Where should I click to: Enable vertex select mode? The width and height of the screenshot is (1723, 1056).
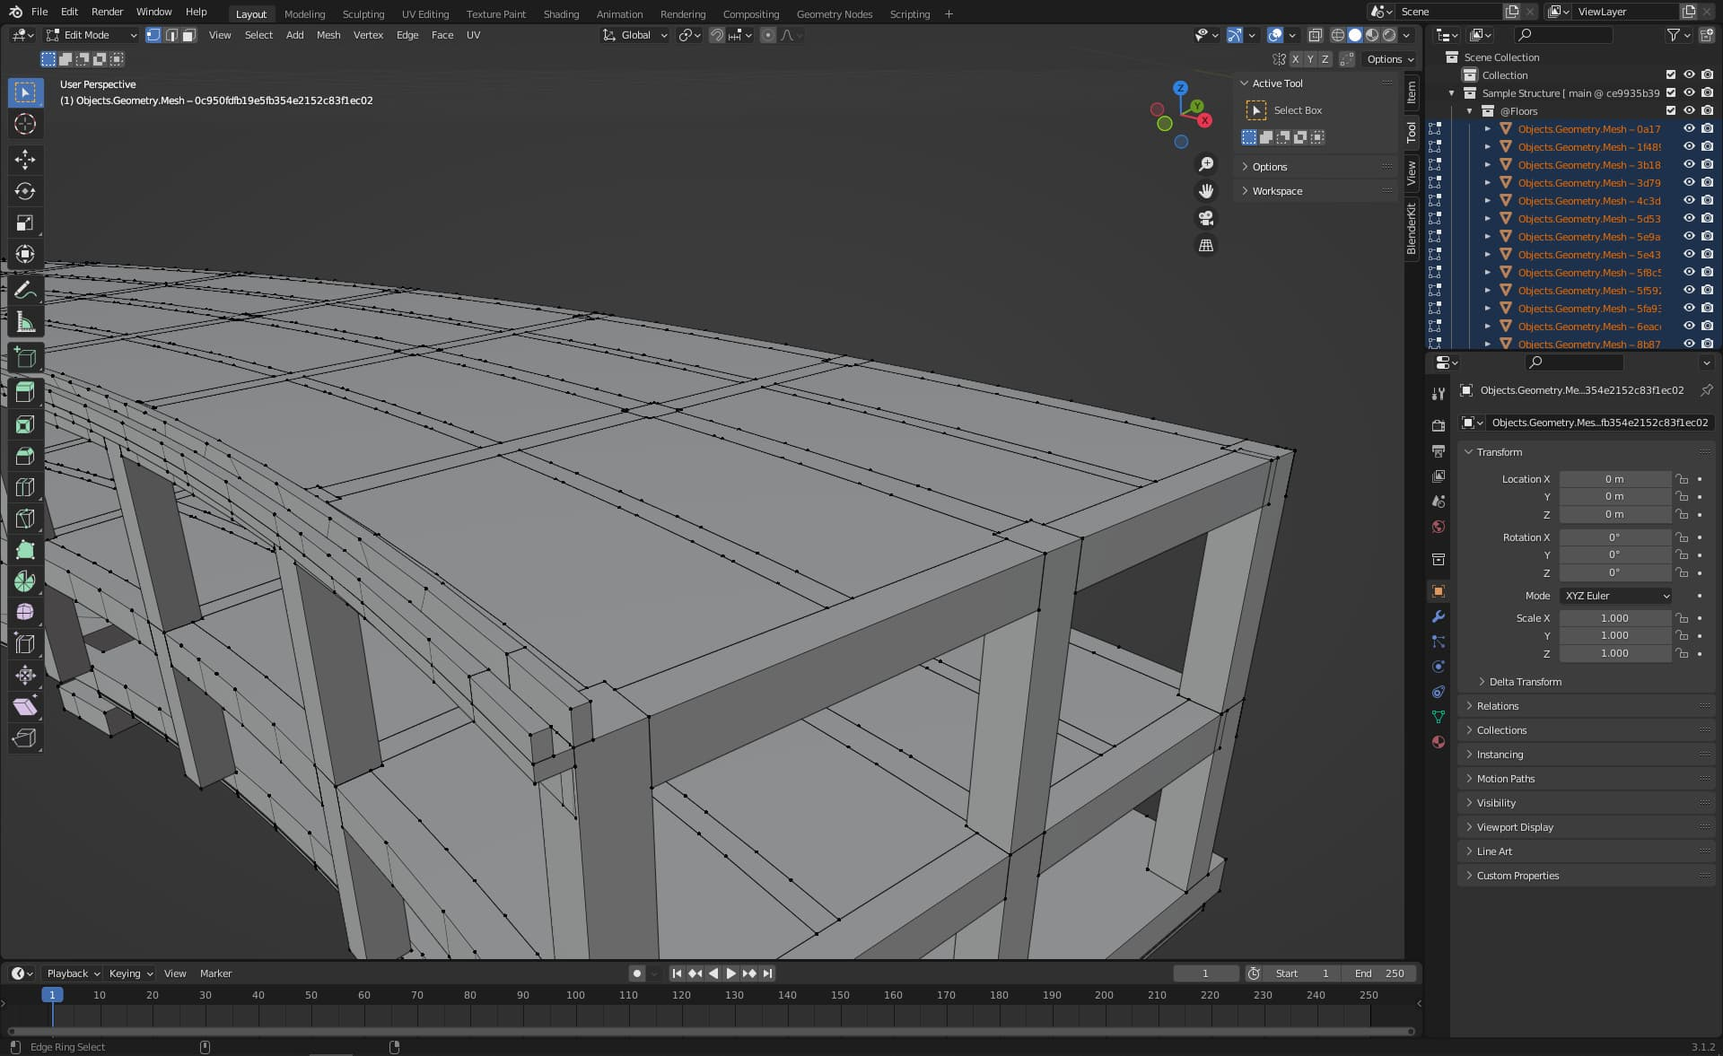coord(153,35)
